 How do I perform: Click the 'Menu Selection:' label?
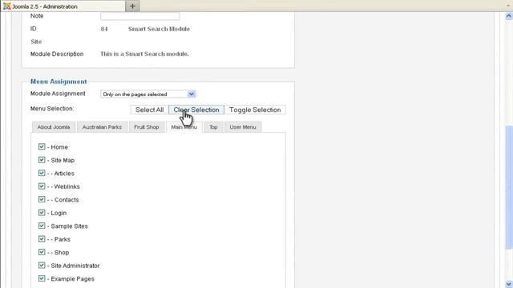[x=52, y=109]
